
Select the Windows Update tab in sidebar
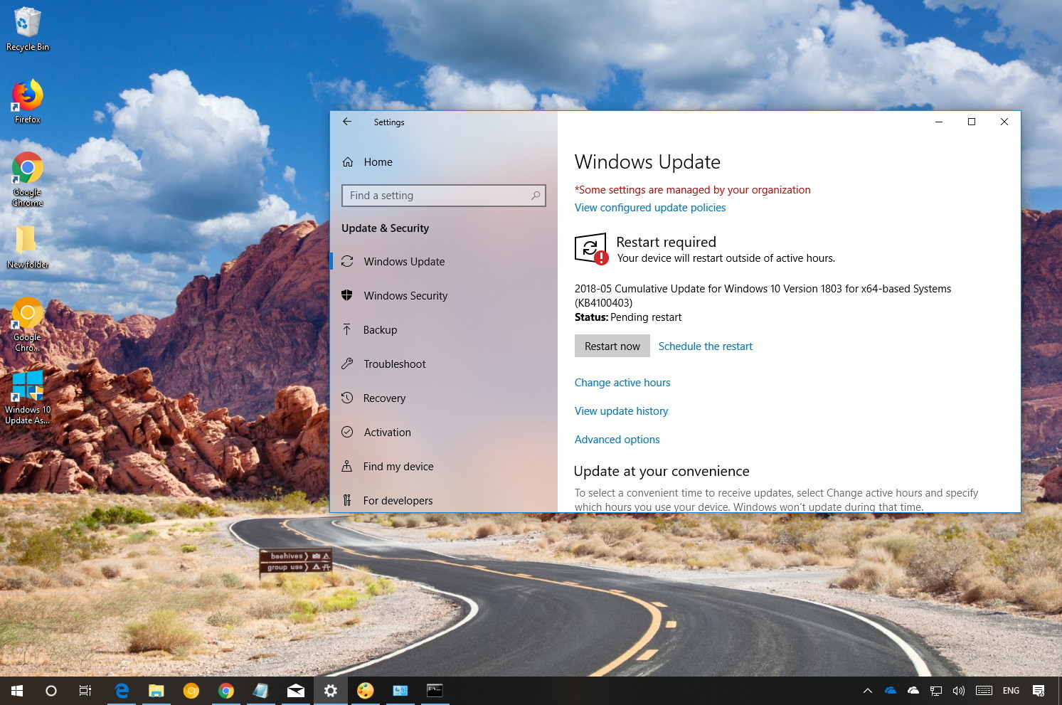(403, 261)
